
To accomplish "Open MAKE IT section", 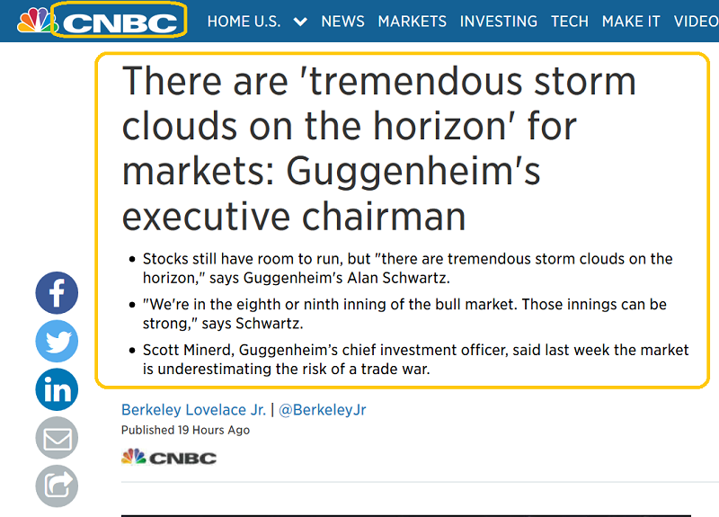I will [631, 22].
